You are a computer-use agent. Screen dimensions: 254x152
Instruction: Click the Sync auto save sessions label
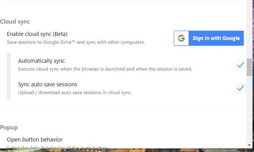[x=47, y=84]
